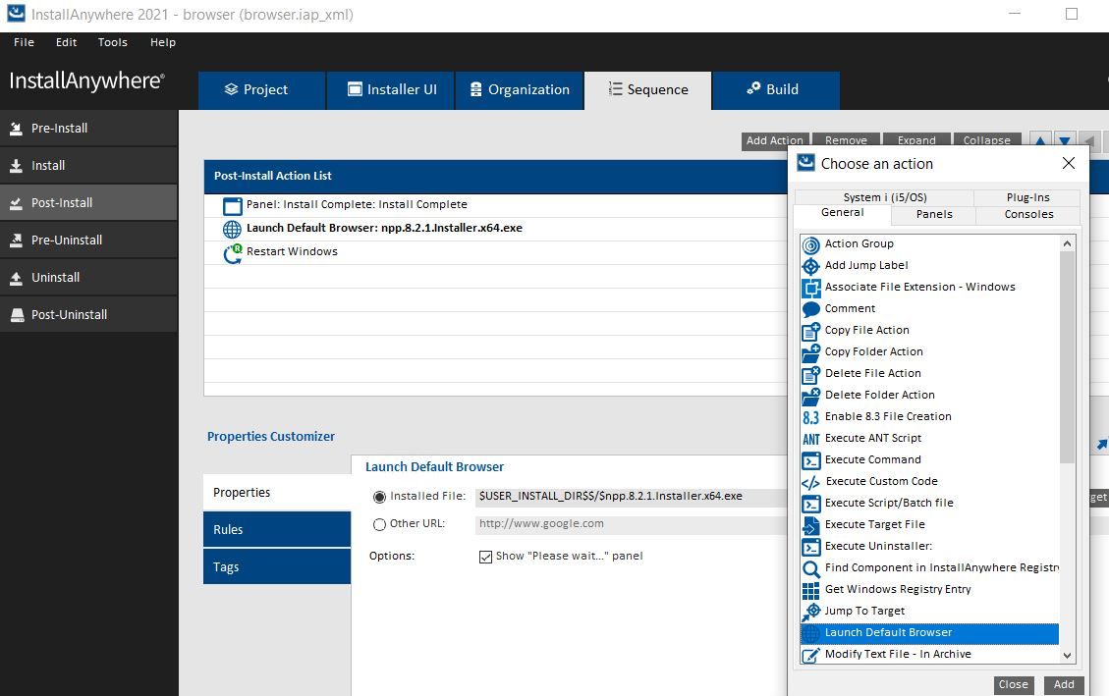The image size is (1109, 696).
Task: Select the Other URL radio button
Action: pos(379,524)
